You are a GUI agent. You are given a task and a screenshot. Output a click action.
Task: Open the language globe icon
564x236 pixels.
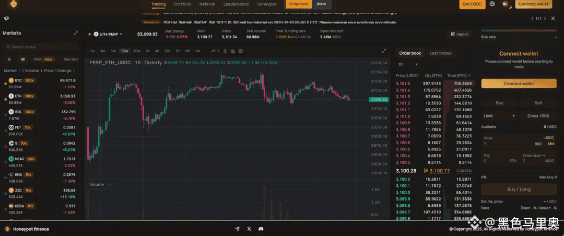pyautogui.click(x=492, y=4)
